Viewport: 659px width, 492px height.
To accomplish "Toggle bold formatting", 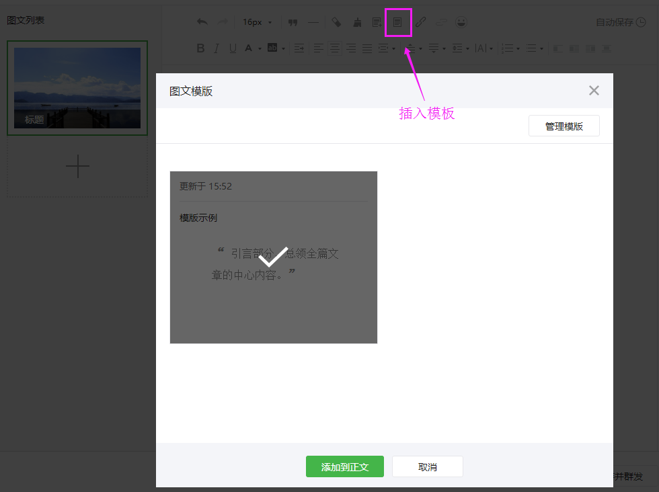I will click(x=201, y=48).
